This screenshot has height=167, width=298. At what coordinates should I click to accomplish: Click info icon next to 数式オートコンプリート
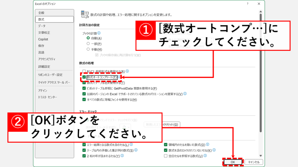click(x=119, y=77)
